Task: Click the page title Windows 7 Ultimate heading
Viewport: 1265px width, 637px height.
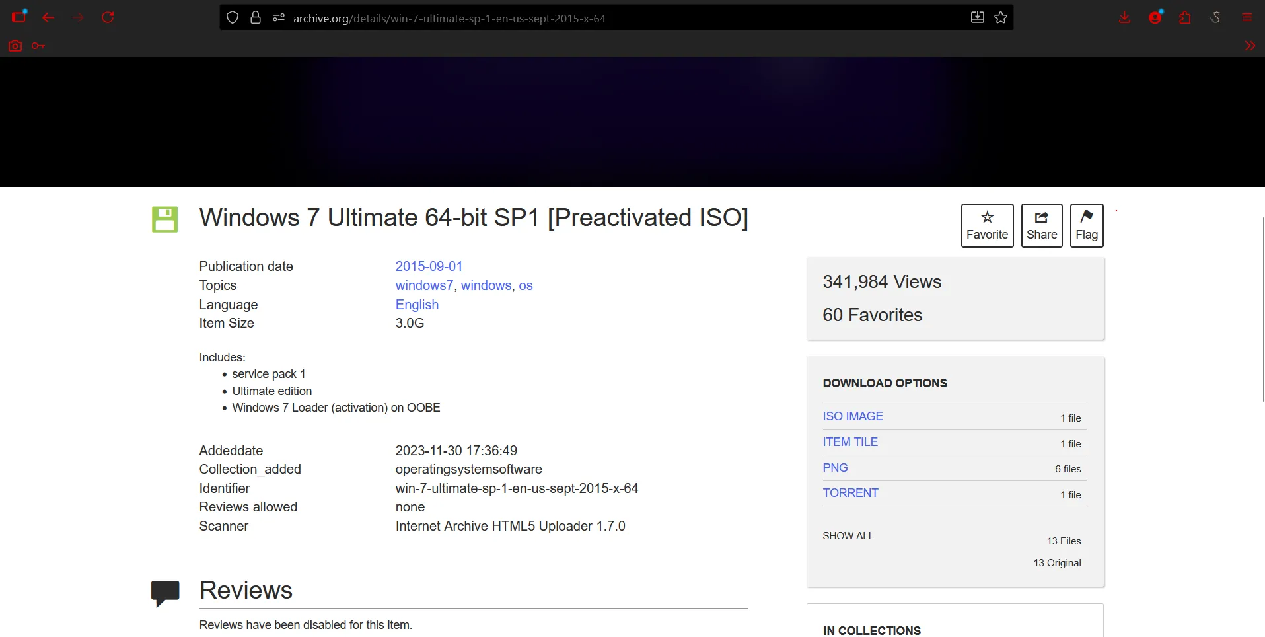Action: (474, 218)
